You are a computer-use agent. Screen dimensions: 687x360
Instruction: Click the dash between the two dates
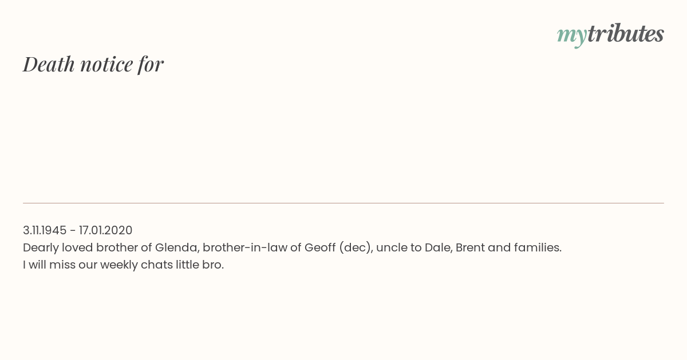click(73, 231)
